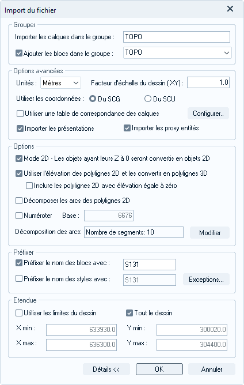Viewport: 244px width, 385px height.
Task: Check Décomposer les arcs des polylignes 2D
Action: pos(19,201)
